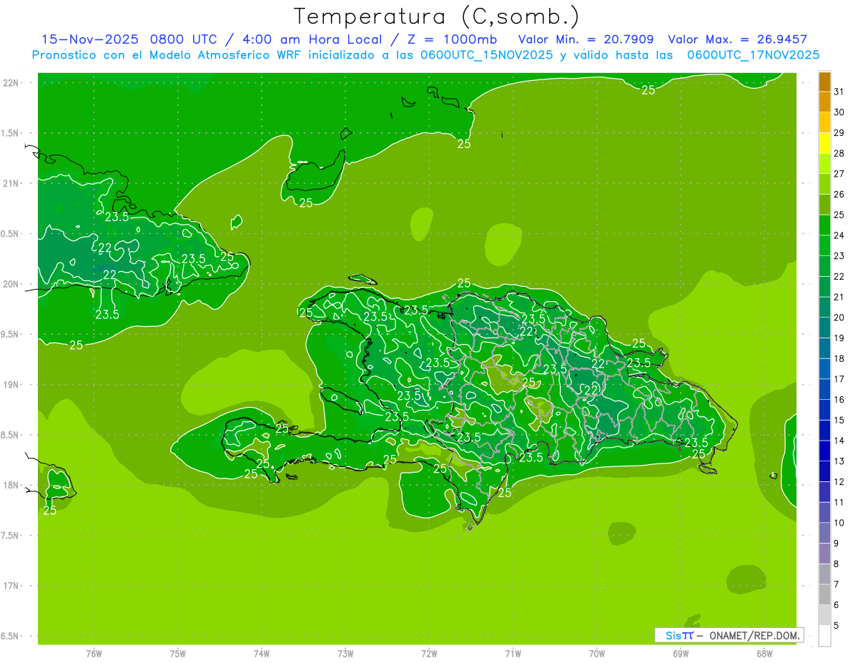
Task: Click the 76W longitude axis label
Action: point(94,653)
